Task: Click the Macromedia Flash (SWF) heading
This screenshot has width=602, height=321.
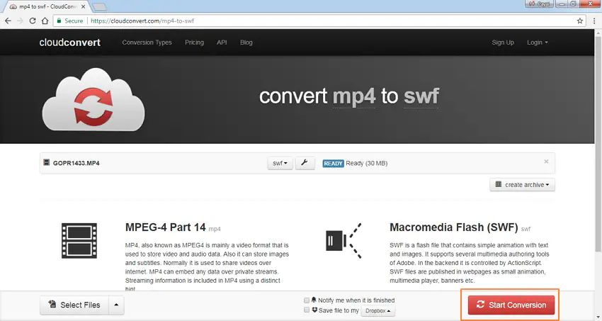Action: 454,227
